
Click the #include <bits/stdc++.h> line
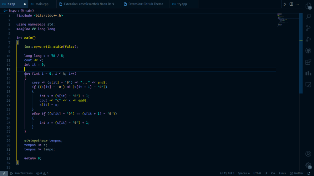[40, 16]
